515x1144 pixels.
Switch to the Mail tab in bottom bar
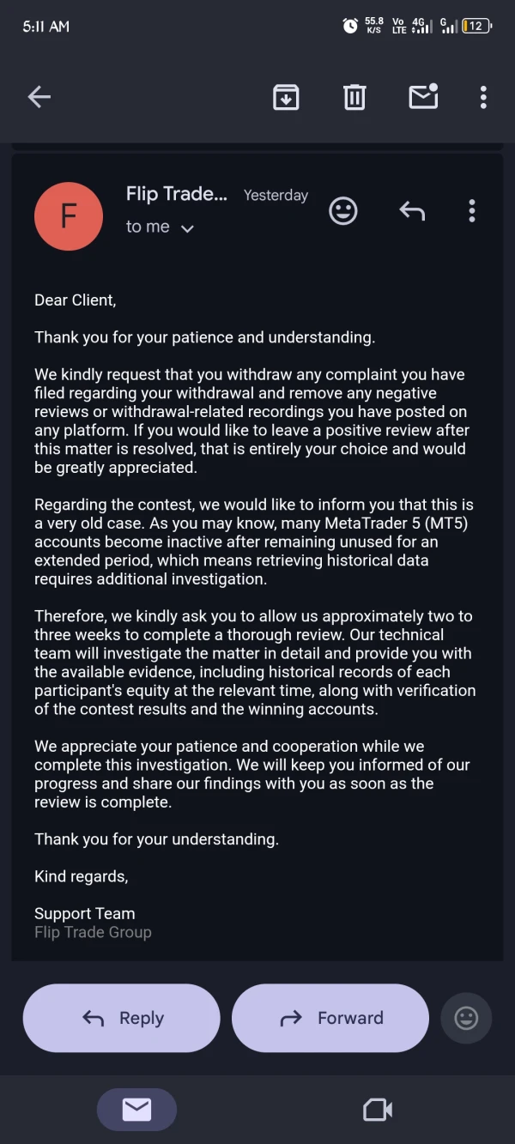136,1110
